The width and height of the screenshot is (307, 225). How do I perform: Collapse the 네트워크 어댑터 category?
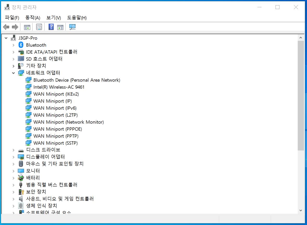tap(13, 73)
